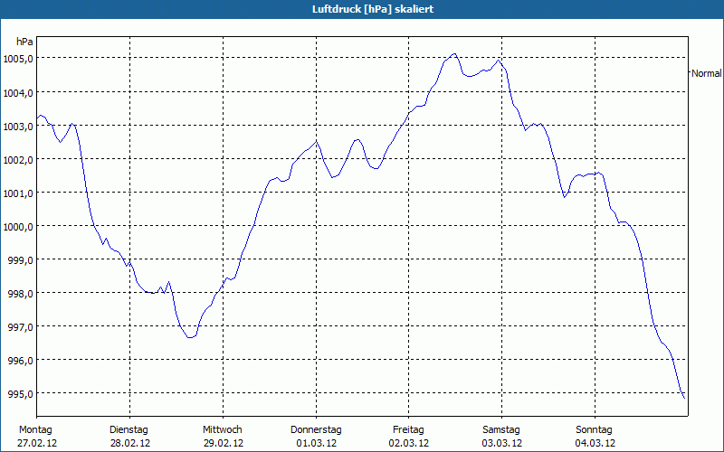Click the 02.03.12 date label
This screenshot has width=724, height=452.
[x=409, y=443]
